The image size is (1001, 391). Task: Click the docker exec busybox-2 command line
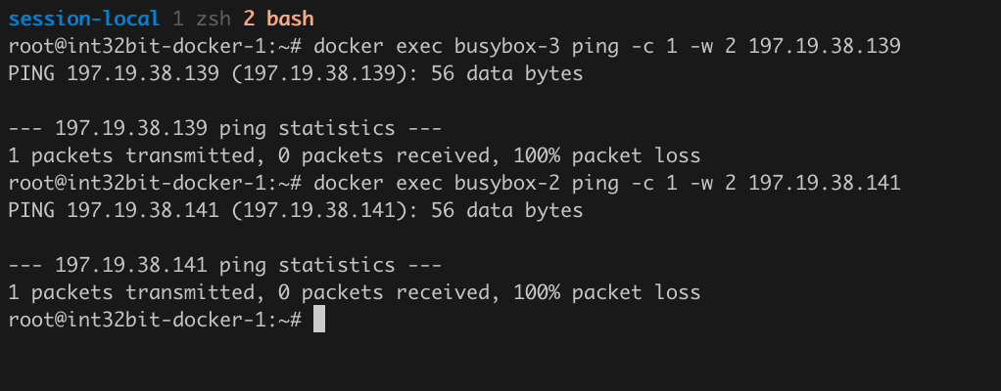pos(607,184)
